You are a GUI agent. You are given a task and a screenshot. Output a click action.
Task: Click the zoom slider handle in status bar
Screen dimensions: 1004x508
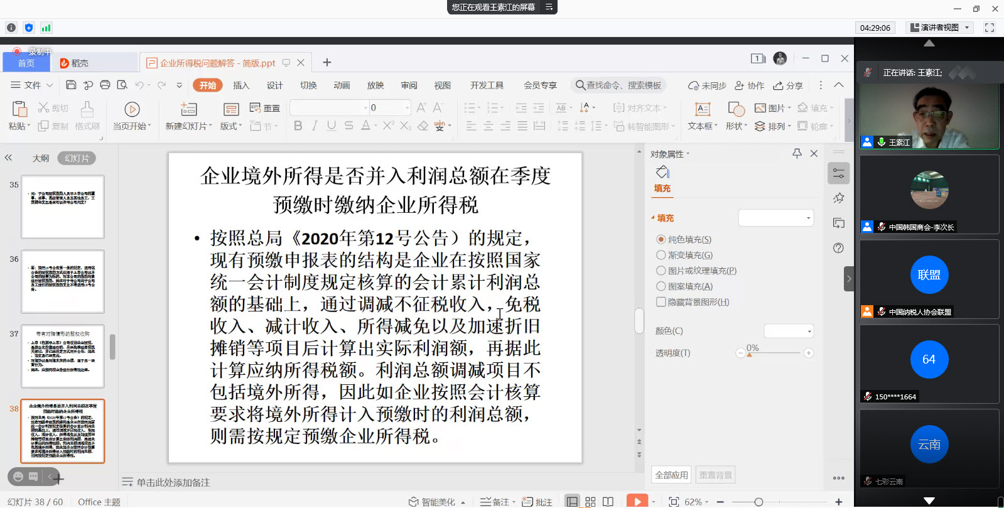[x=758, y=502]
